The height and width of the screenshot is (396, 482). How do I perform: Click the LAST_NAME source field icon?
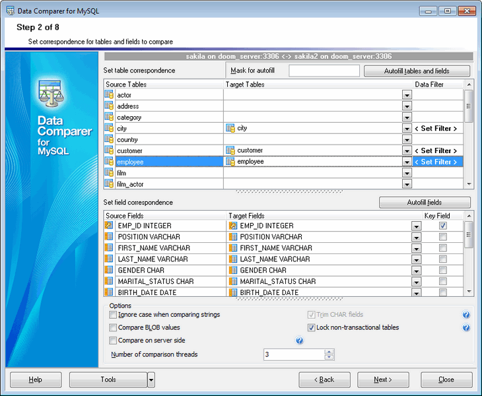pyautogui.click(x=109, y=259)
